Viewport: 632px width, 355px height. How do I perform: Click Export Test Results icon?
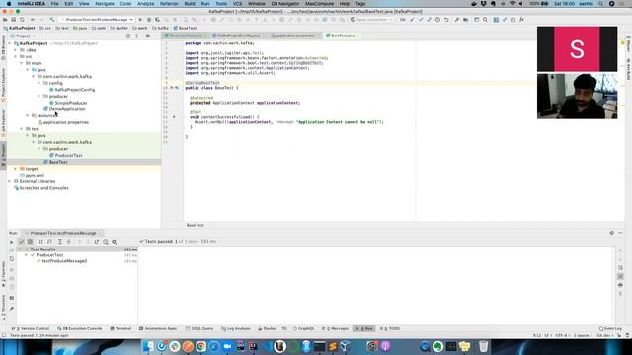point(97,241)
